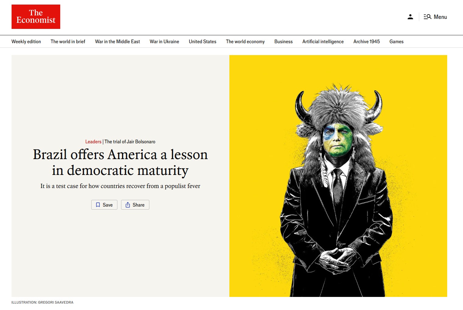
Task: Click the article headline about Brazil
Action: 120,162
